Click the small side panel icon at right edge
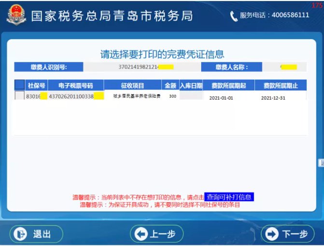The height and width of the screenshot is (246, 324). (x=321, y=163)
